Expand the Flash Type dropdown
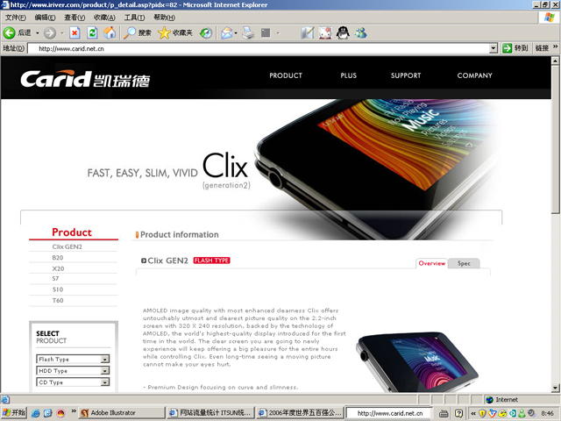The image size is (561, 421). tap(105, 359)
